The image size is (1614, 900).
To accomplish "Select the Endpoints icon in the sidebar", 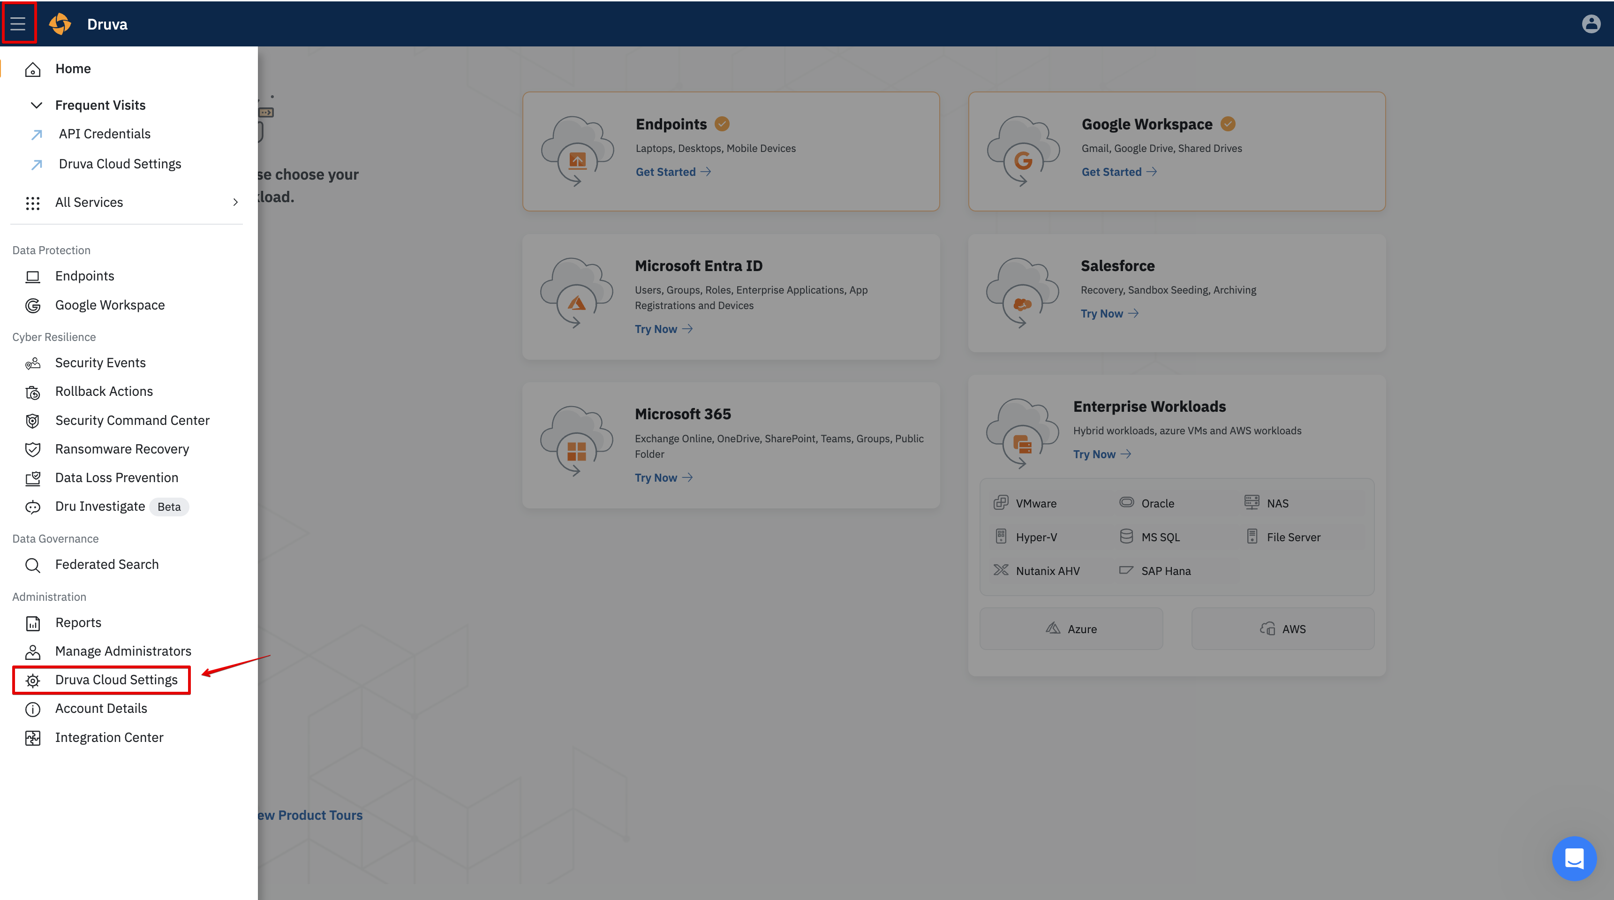I will pos(32,276).
